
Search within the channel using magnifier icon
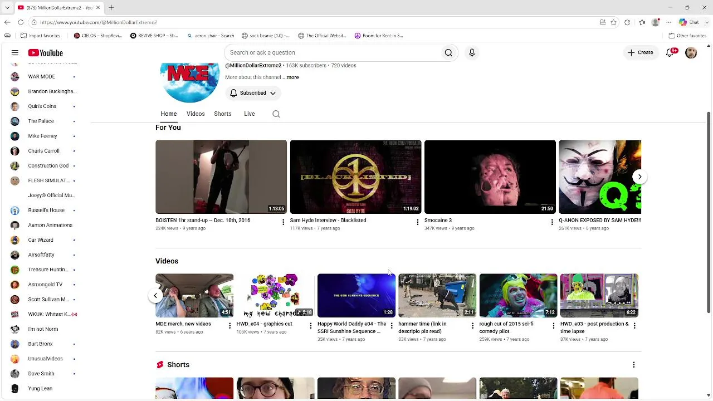[x=276, y=114]
